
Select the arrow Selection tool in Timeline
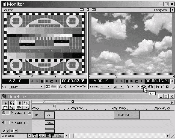(5, 103)
